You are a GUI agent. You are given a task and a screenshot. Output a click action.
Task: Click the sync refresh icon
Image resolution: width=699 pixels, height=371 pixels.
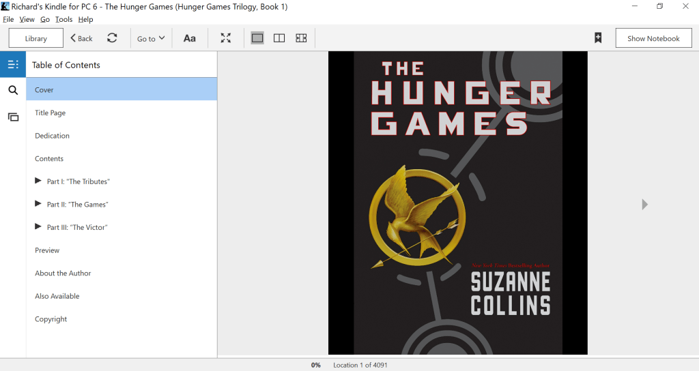(x=112, y=38)
